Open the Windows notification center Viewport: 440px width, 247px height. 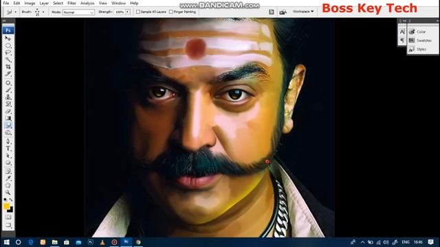click(431, 242)
